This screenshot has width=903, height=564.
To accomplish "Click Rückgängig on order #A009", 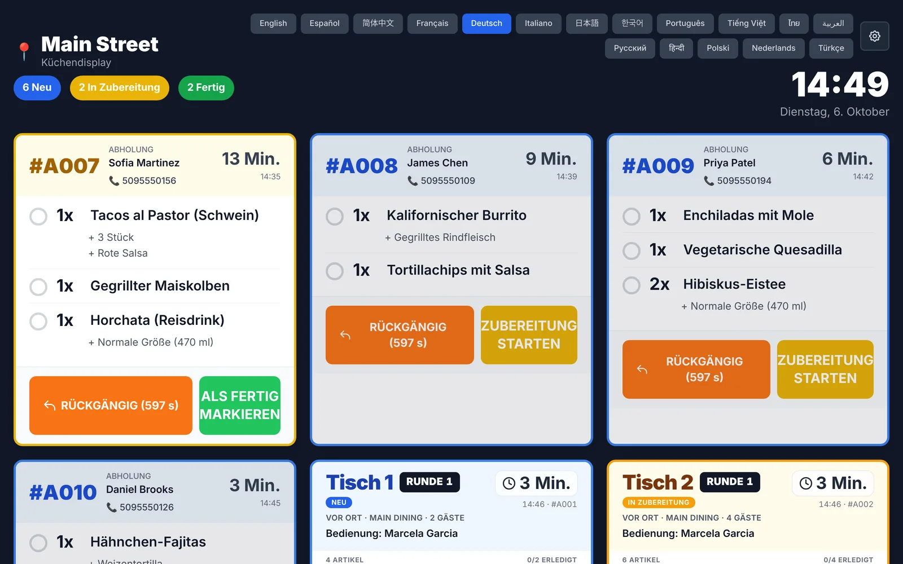I will pos(696,369).
